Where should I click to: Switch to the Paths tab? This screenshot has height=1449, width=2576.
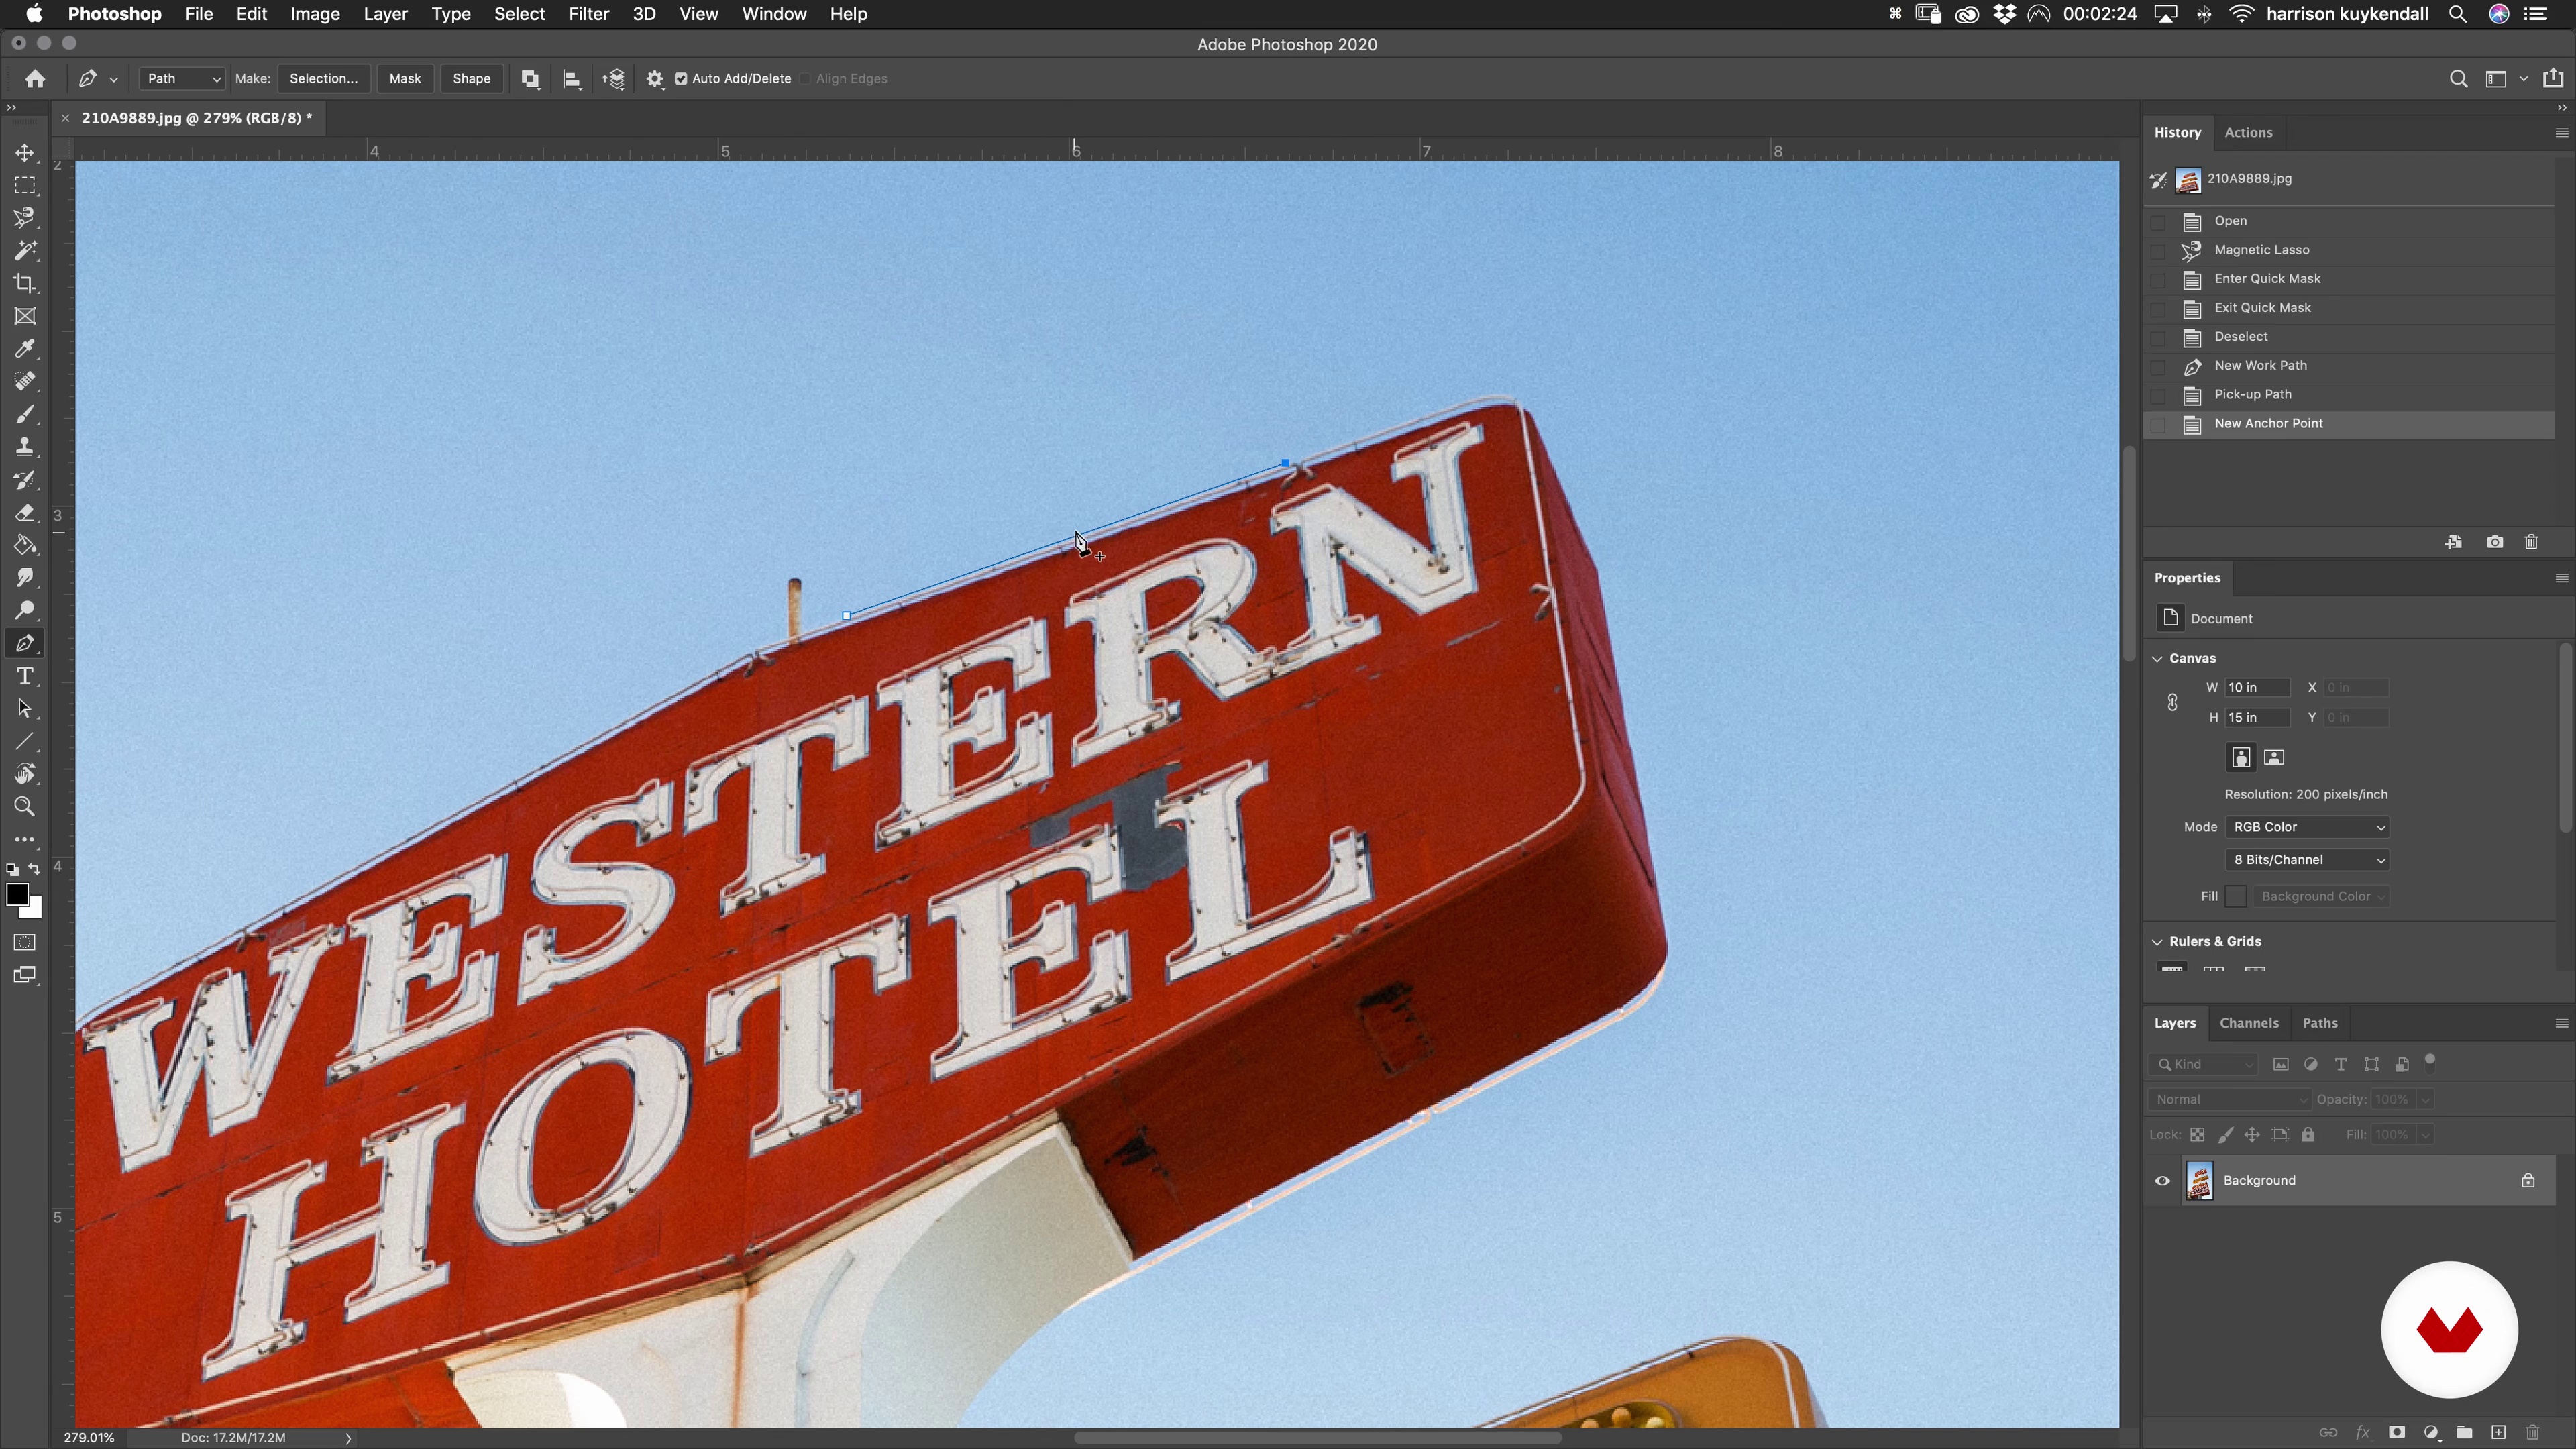point(2320,1024)
